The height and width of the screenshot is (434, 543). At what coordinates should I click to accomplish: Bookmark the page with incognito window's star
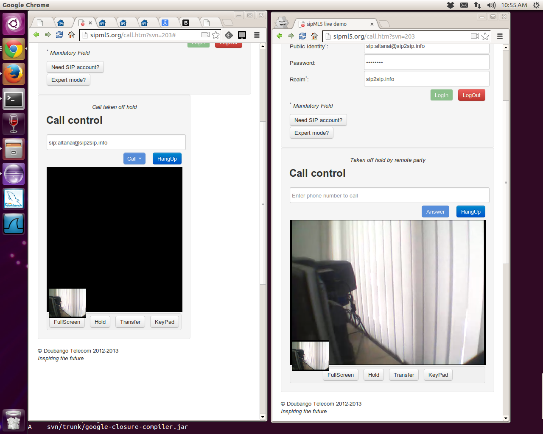point(485,36)
